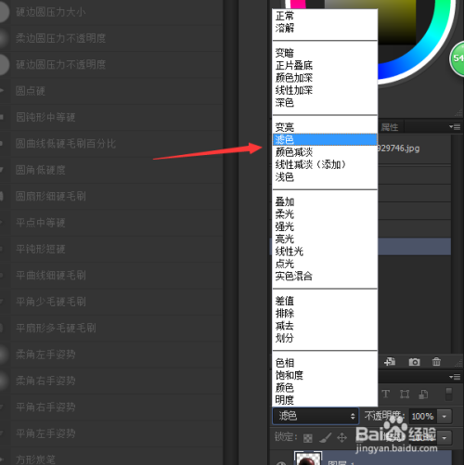
Task: Select brush preset 圆点硬
Action: (x=111, y=91)
